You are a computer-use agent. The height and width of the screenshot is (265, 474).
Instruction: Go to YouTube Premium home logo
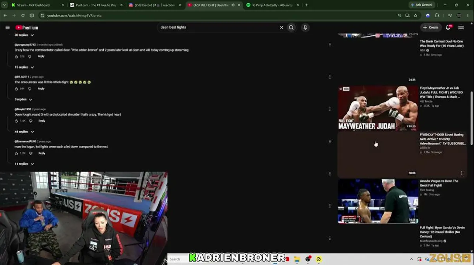(27, 28)
